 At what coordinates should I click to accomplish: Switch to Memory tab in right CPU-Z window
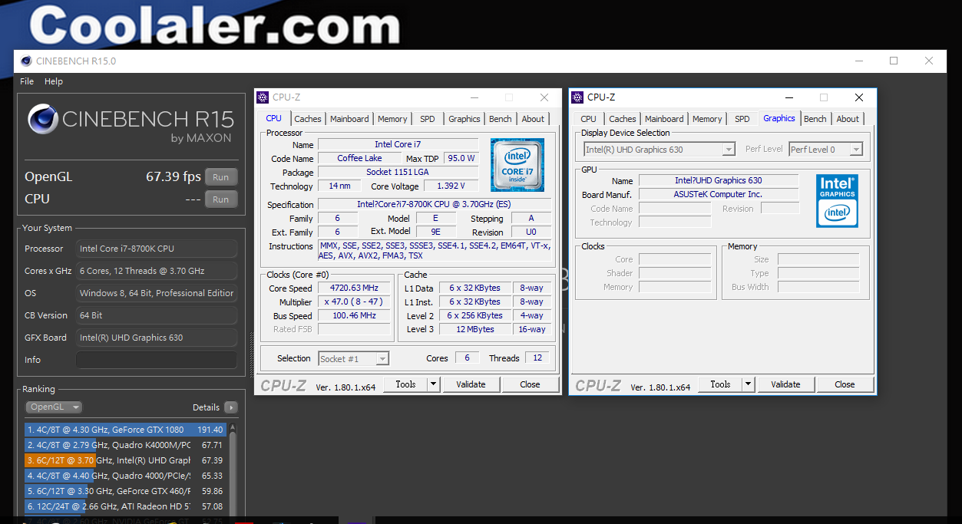(x=707, y=119)
